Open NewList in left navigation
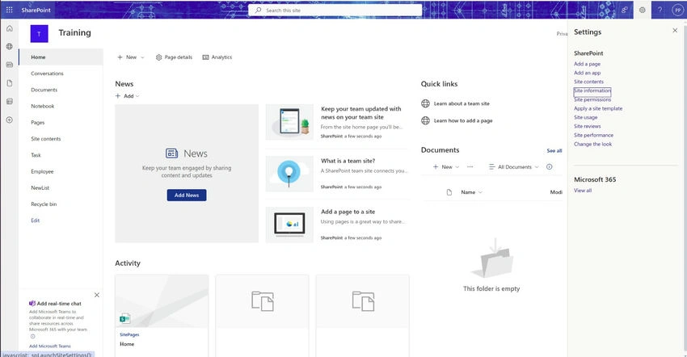687x357 pixels. 40,187
